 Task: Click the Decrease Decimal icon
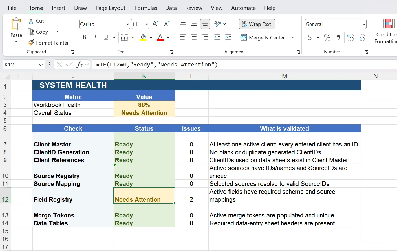pyautogui.click(x=361, y=37)
